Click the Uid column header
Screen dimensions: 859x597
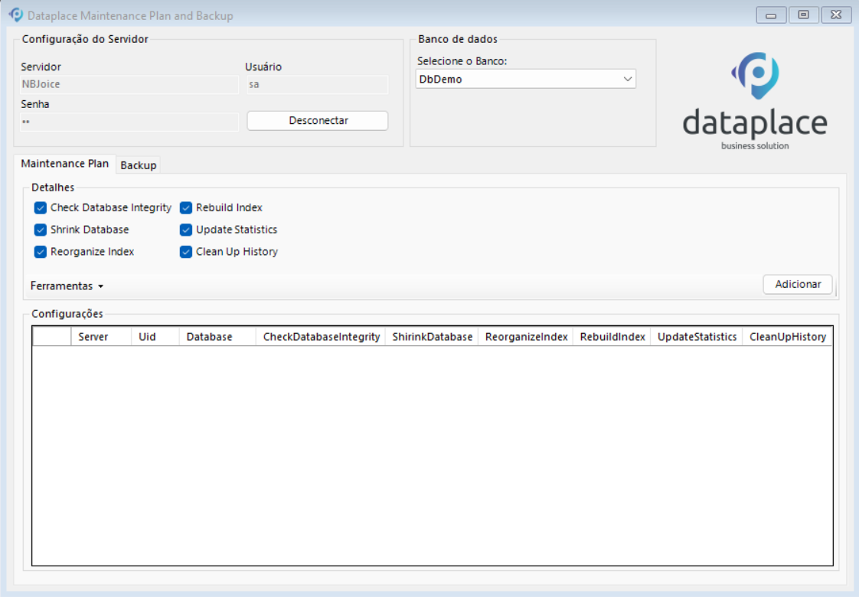coord(155,336)
